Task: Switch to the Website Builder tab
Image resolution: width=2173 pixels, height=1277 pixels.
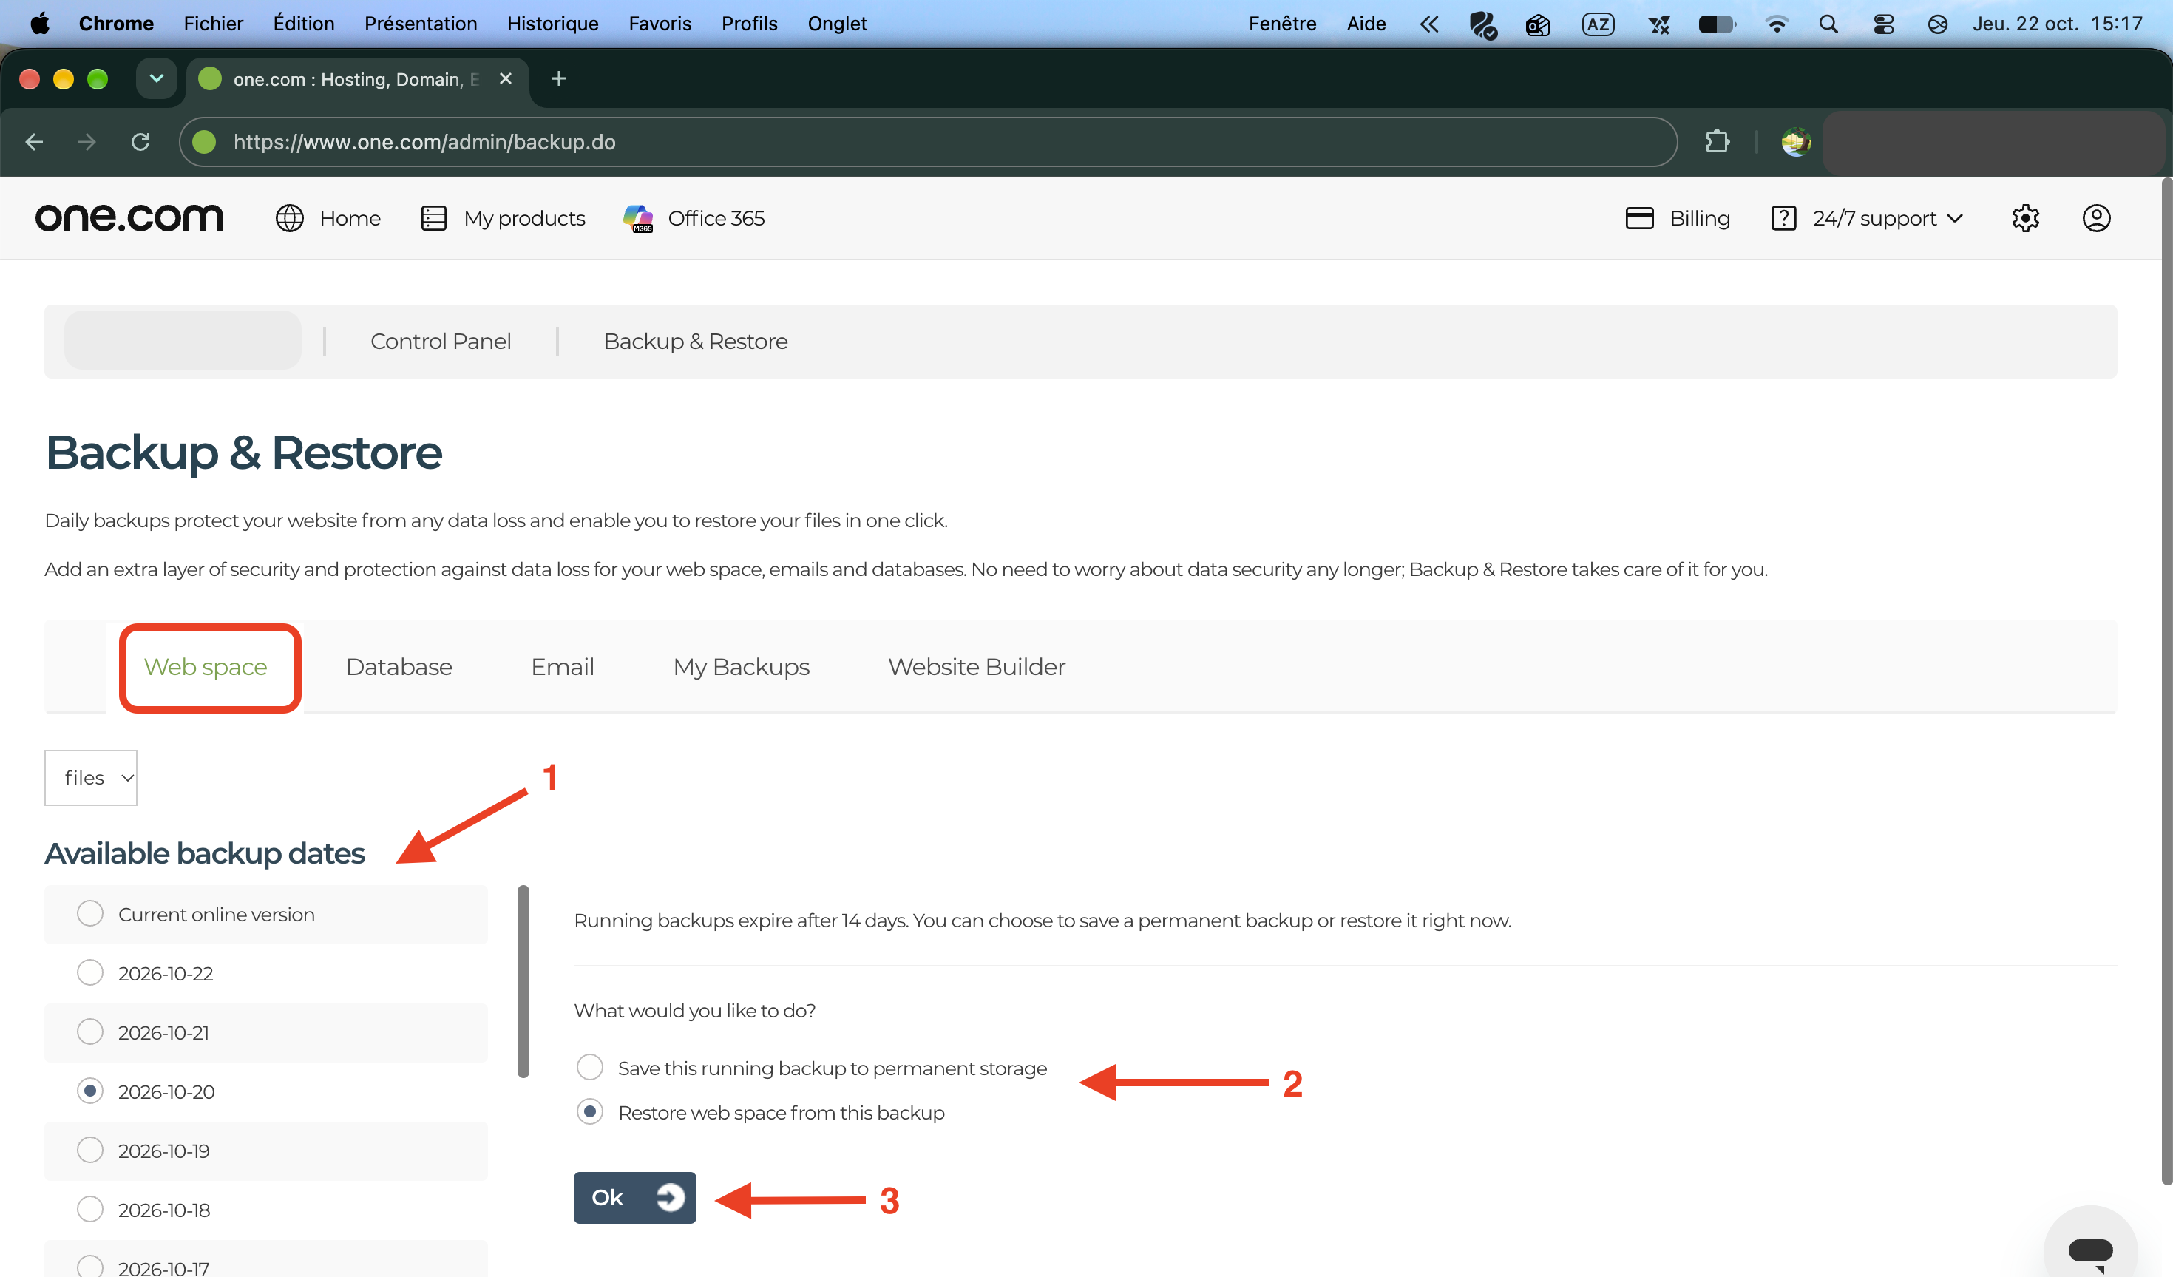Action: point(977,666)
